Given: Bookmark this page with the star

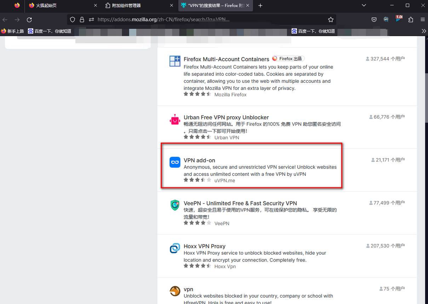Looking at the screenshot, I should [x=331, y=19].
